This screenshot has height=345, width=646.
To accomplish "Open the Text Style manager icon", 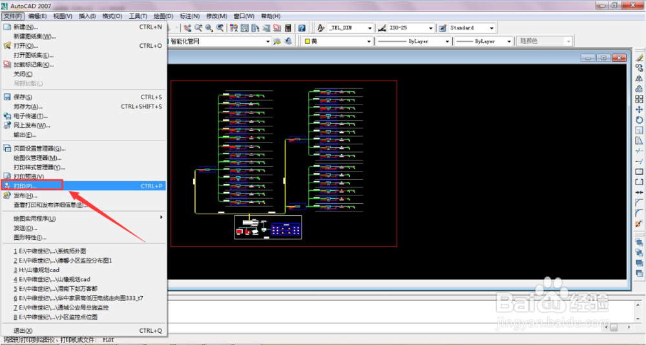I will click(x=321, y=28).
